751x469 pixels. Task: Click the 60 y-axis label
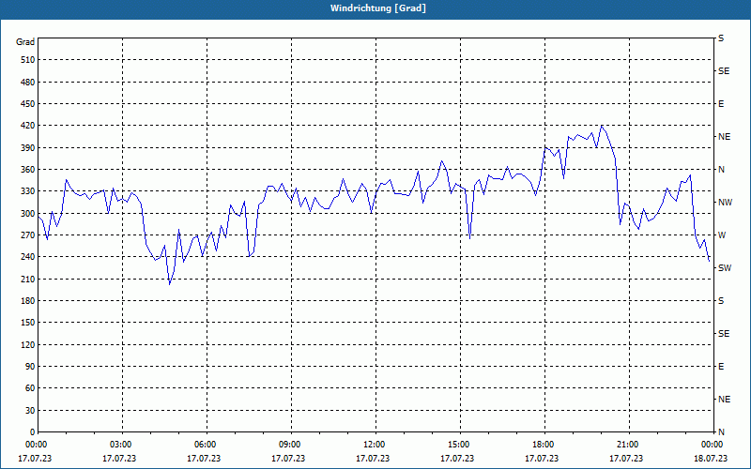[x=30, y=388]
